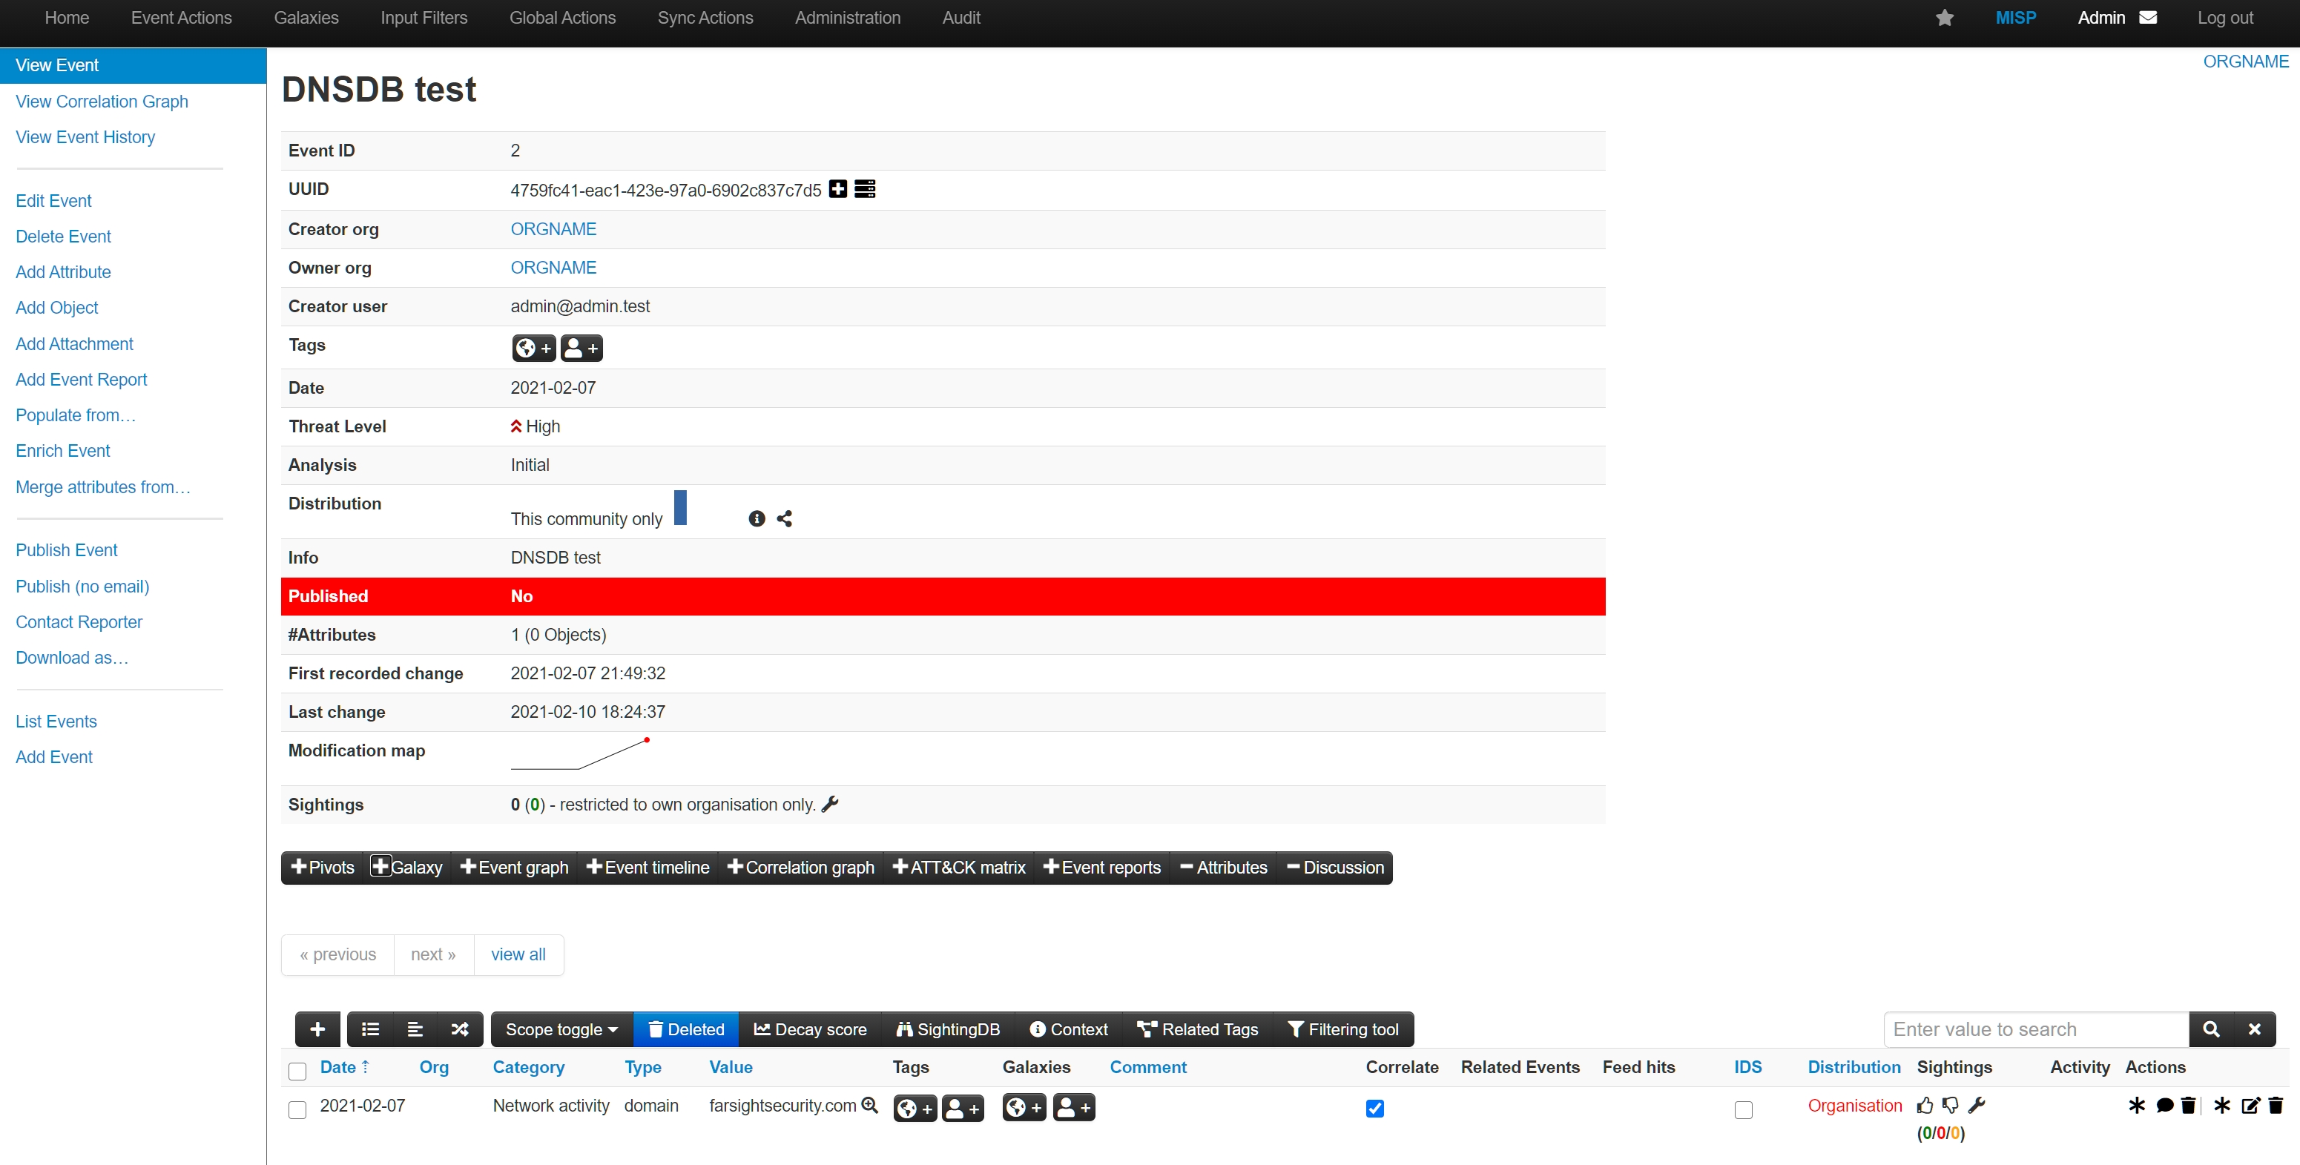Click the list icon beside the UUID
Screen dimensions: 2300x1165
point(863,189)
